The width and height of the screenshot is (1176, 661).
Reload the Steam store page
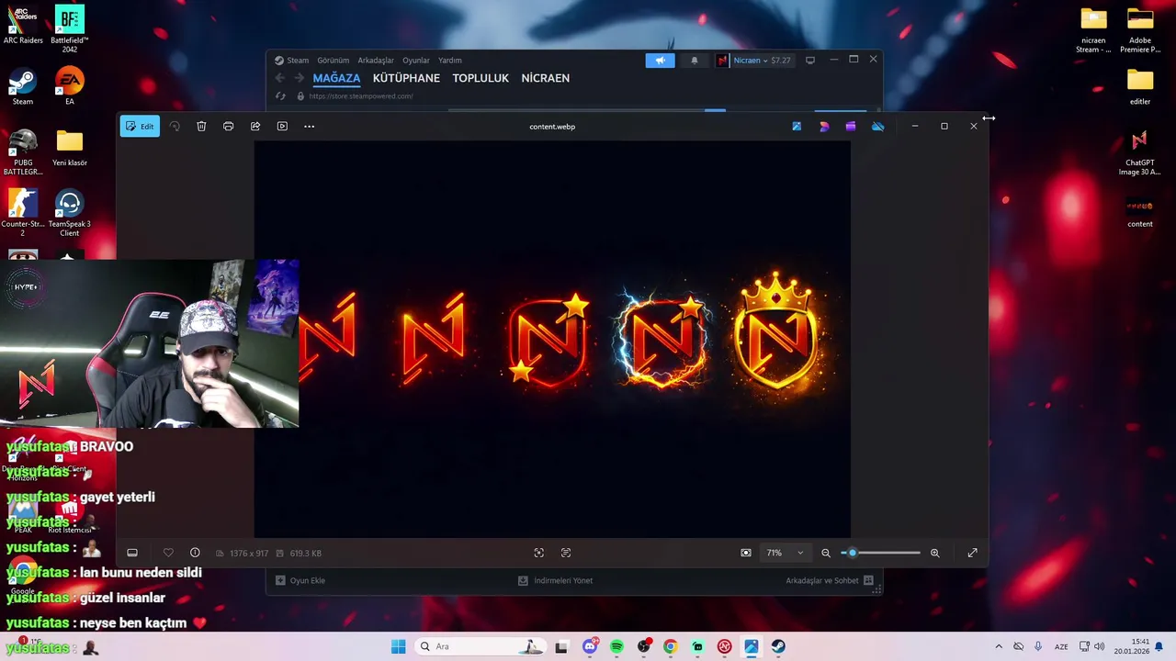pos(280,96)
